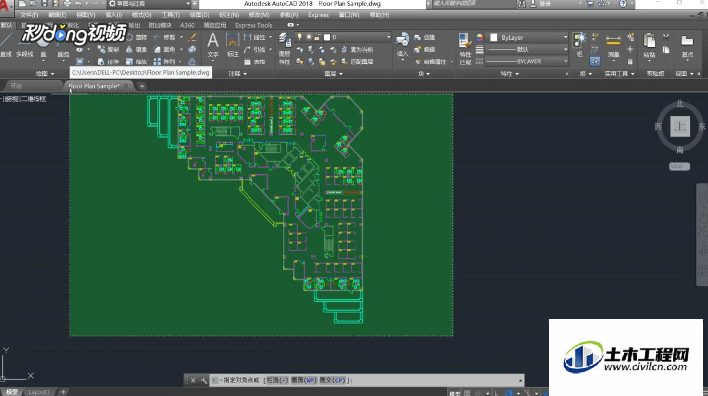708x396 pixels.
Task: Switch to the Layout1 tab
Action: tap(39, 392)
